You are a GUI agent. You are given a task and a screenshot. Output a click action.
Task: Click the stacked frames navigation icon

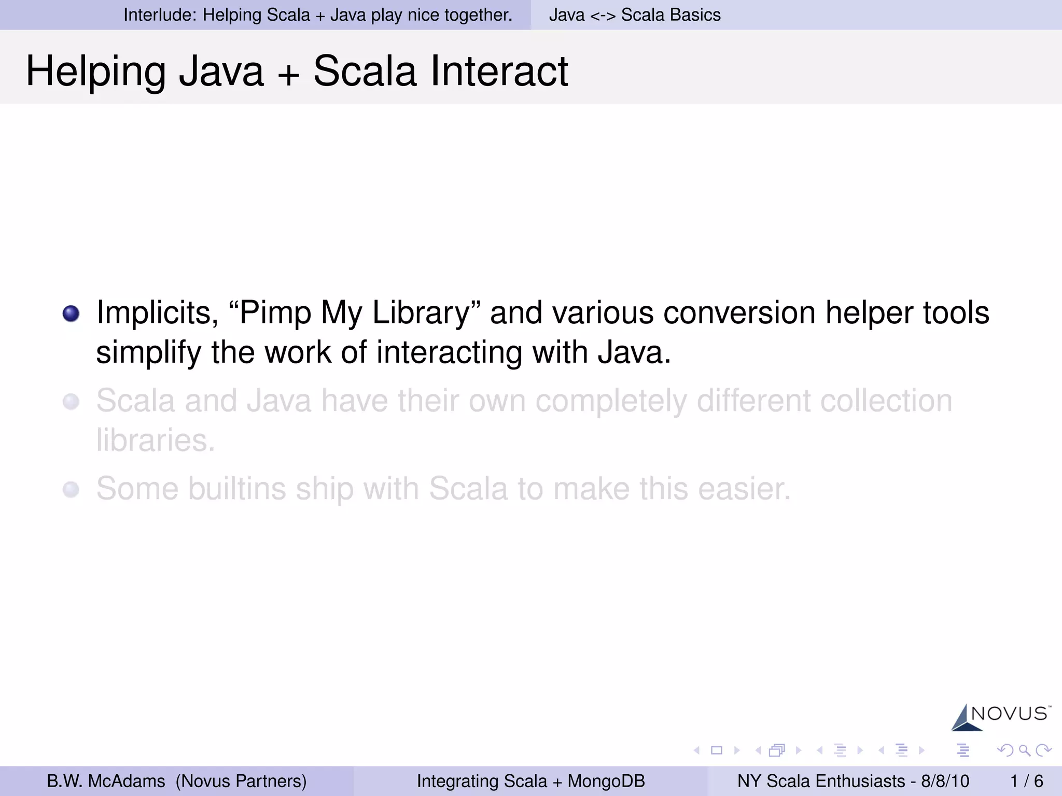(x=777, y=750)
